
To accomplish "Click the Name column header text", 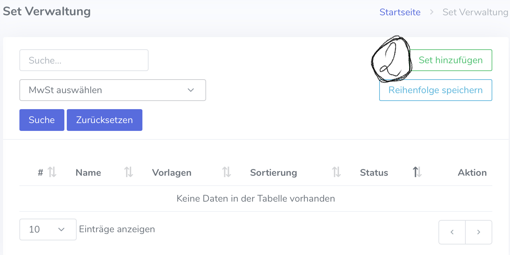I will (88, 173).
